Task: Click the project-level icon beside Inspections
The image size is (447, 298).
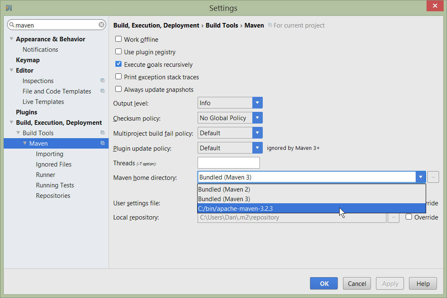Action: (x=102, y=81)
